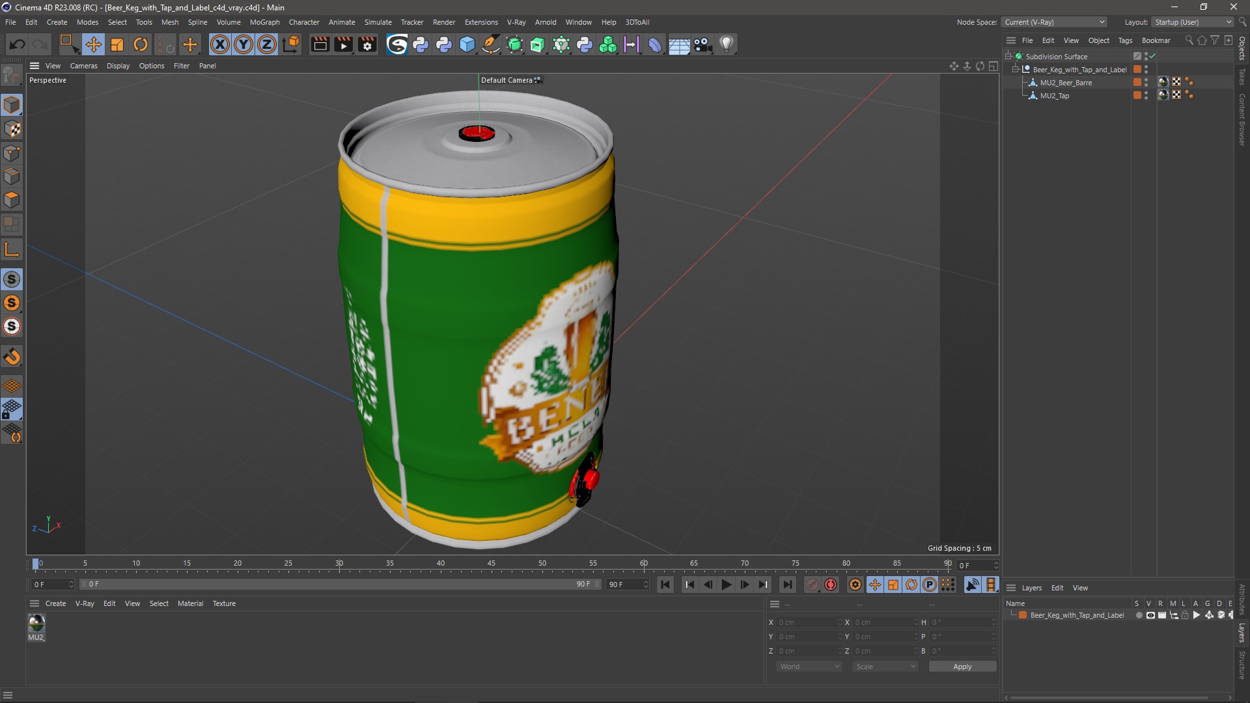Switch to Texture mode icon

point(12,129)
